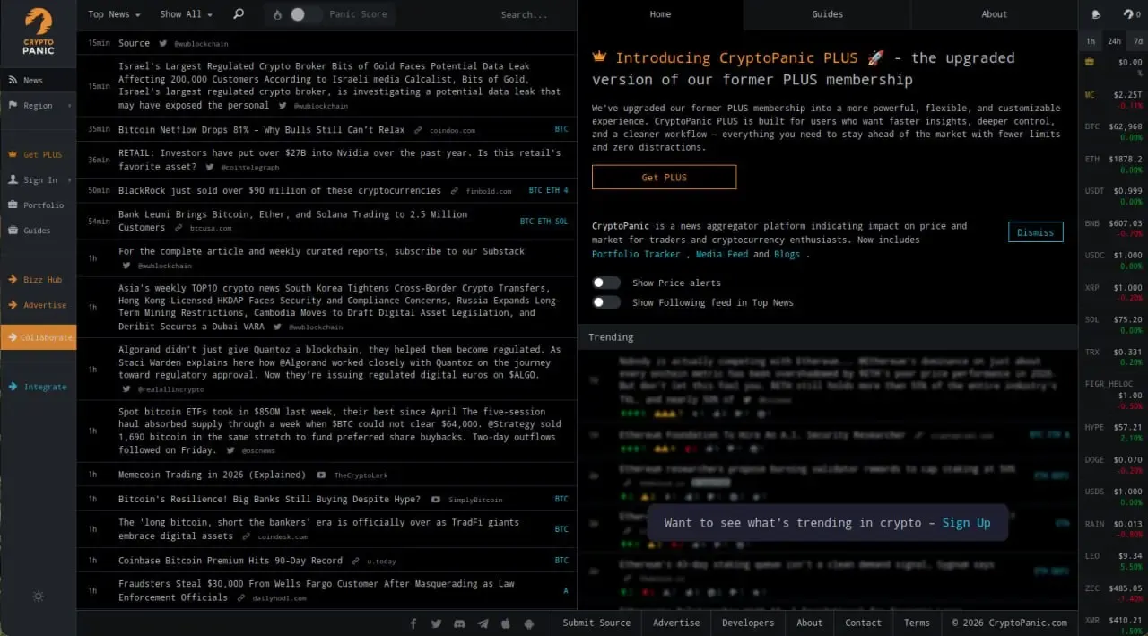Toggle the Panic Score switch
Viewport: 1148px width, 636px height.
(305, 14)
